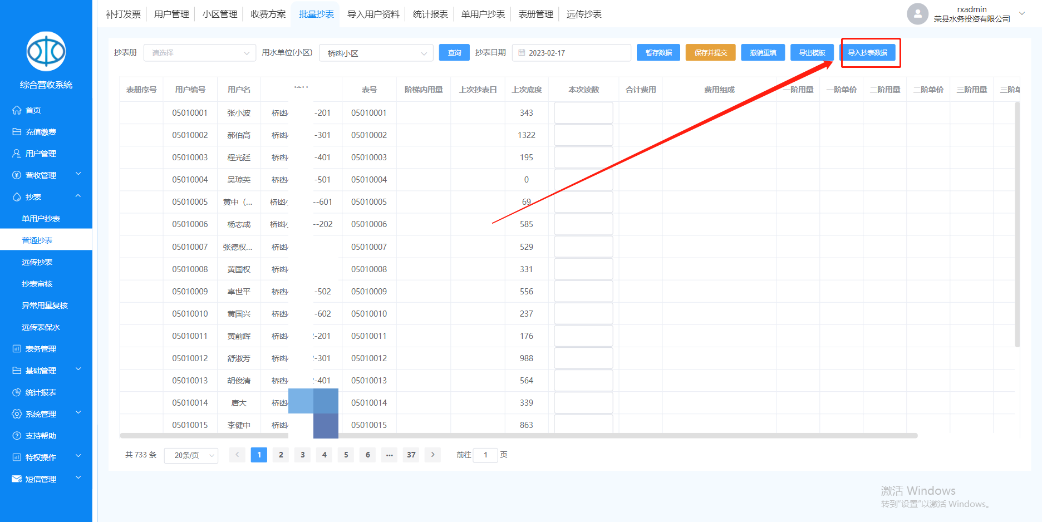
Task: Click the 抄表日期 date input field
Action: [572, 53]
